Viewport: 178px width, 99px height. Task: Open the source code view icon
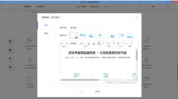(x=128, y=43)
